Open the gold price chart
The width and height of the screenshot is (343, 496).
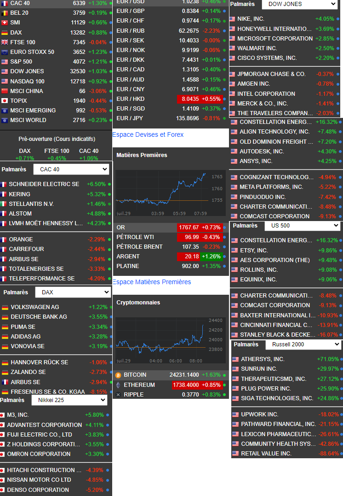click(171, 193)
